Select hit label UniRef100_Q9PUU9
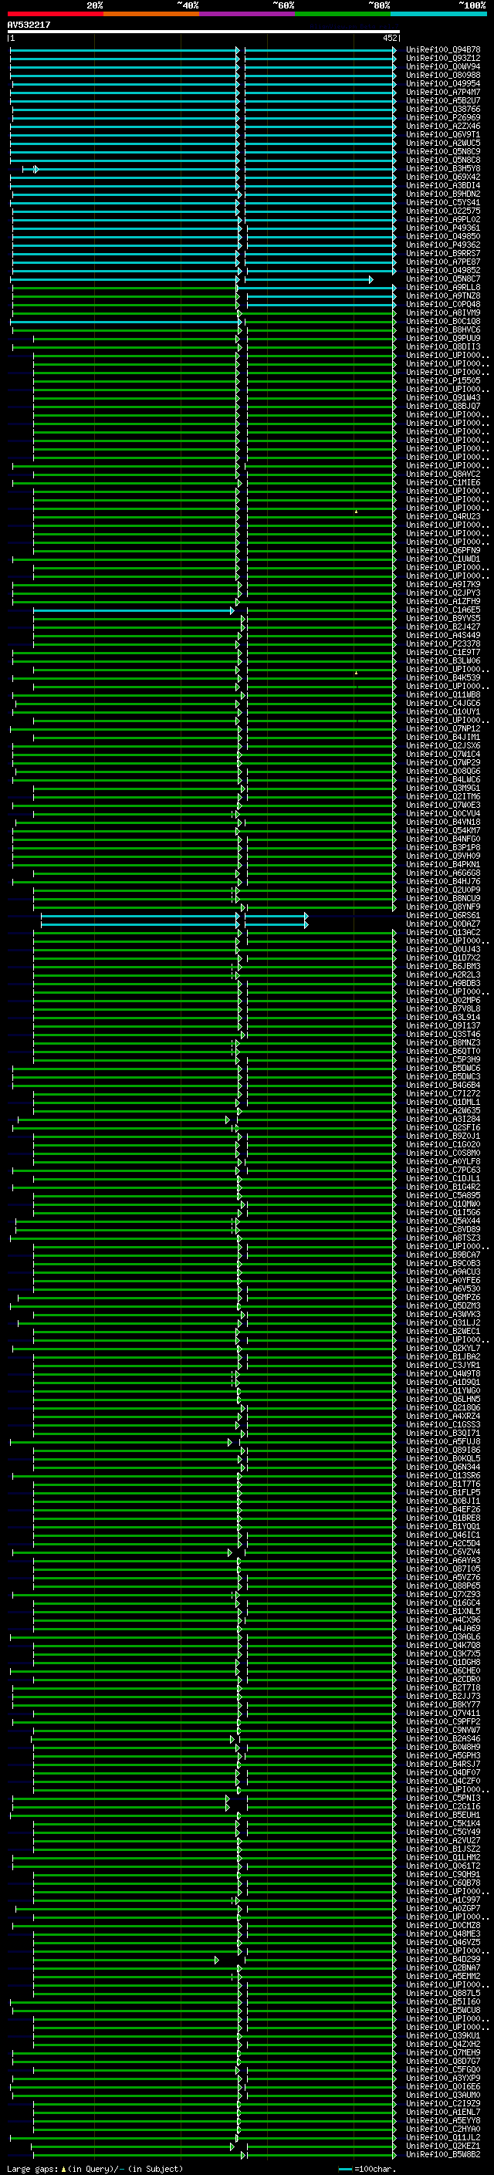Screen dimensions: 494x2175 443,339
